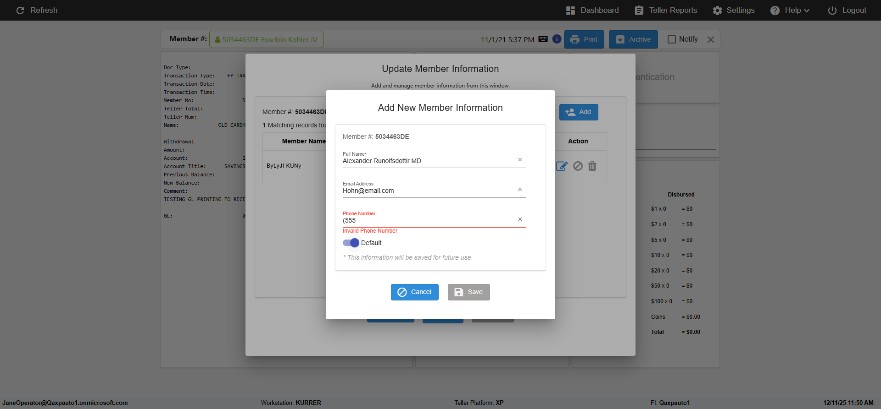Image resolution: width=881 pixels, height=409 pixels.
Task: Toggle the Default switch off
Action: 351,243
